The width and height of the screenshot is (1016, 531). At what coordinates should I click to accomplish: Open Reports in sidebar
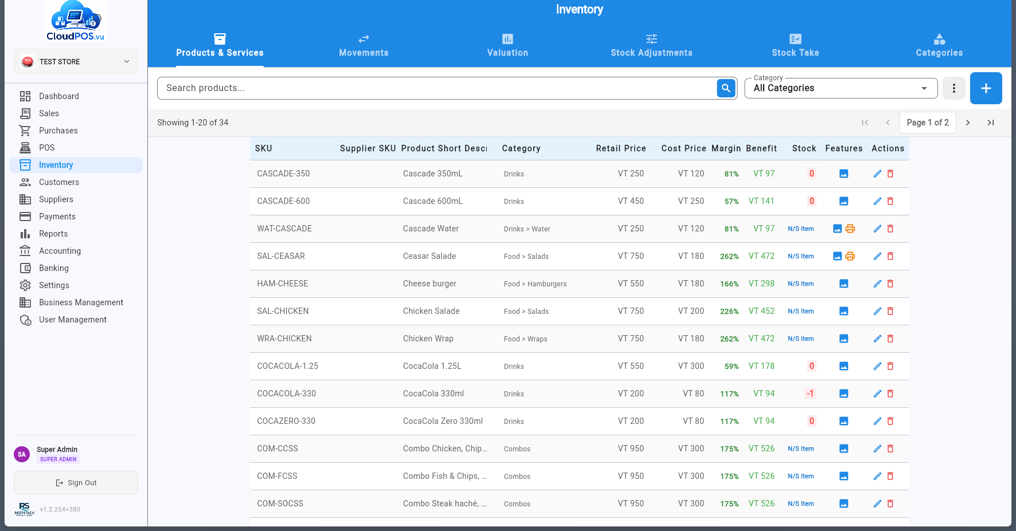pos(76,234)
